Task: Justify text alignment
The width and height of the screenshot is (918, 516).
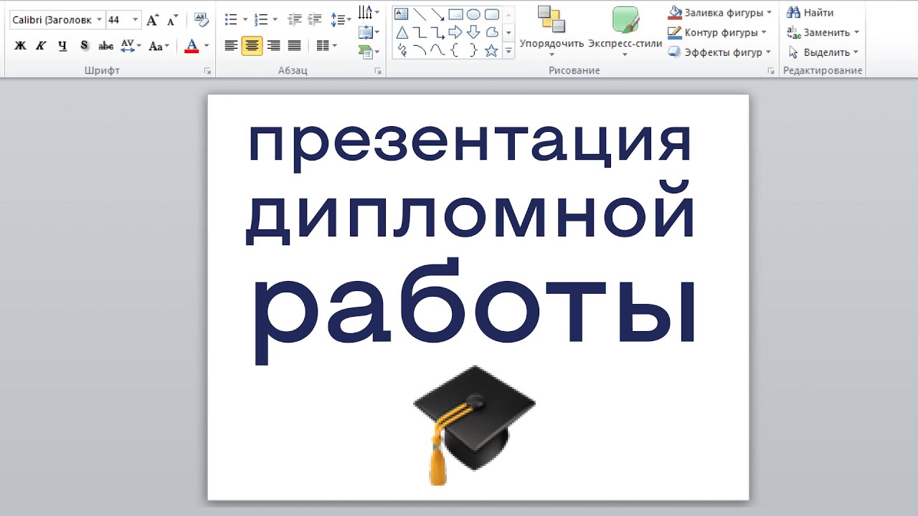Action: click(x=294, y=46)
